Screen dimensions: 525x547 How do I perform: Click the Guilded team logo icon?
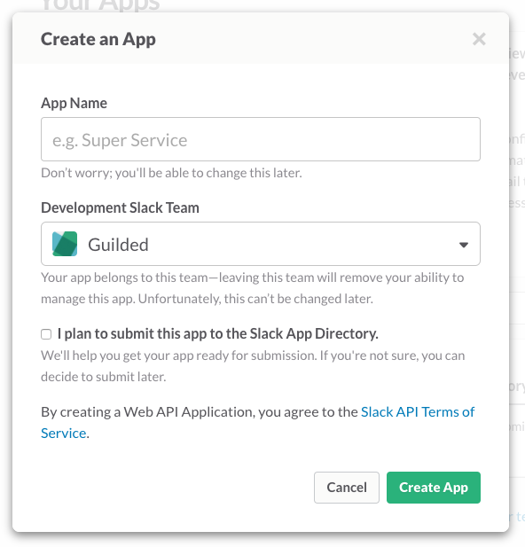65,244
